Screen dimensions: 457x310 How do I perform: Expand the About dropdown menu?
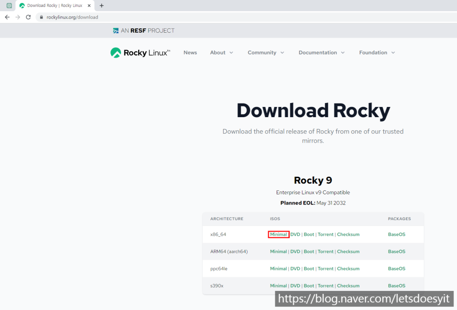222,53
